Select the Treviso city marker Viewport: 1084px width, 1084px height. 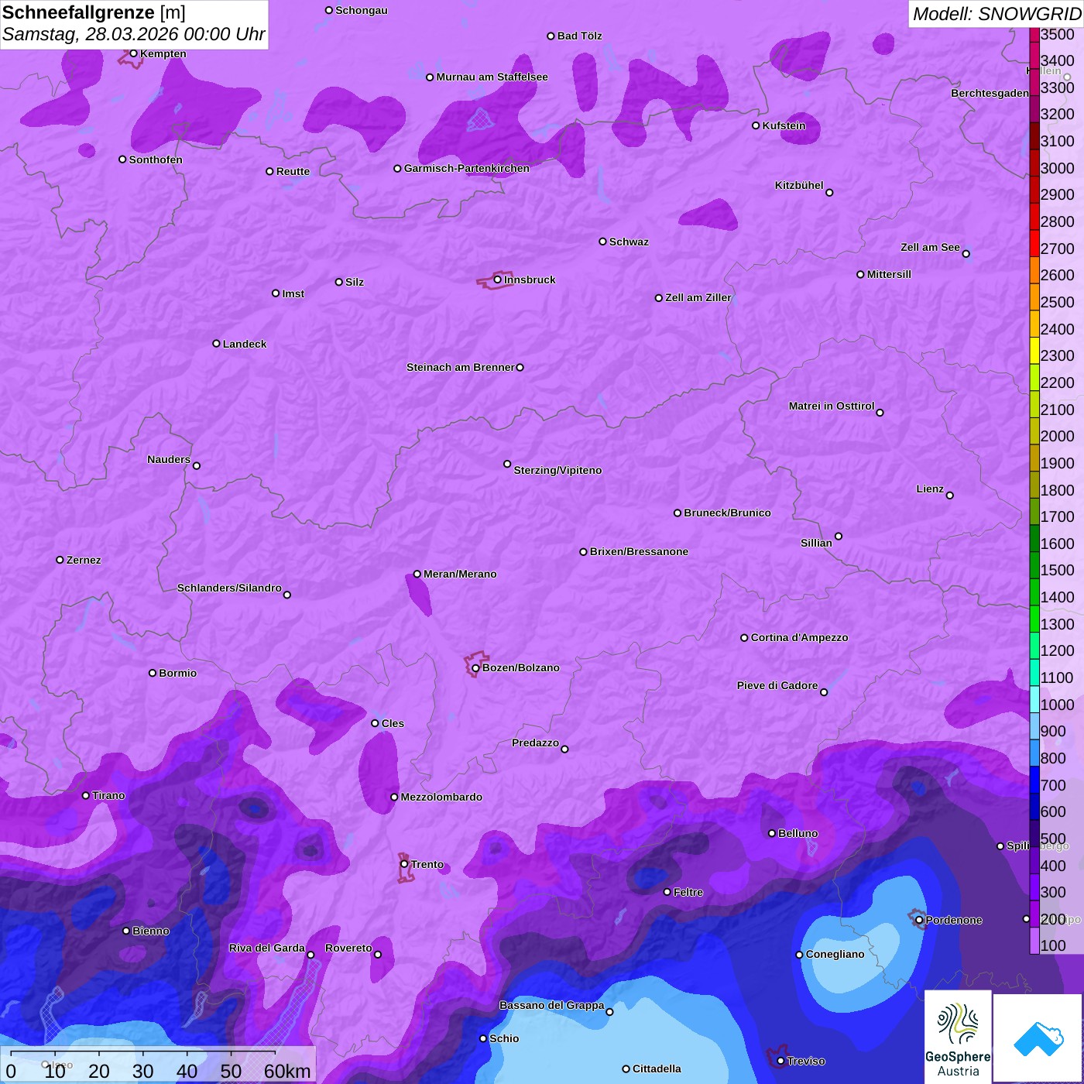coord(780,1061)
